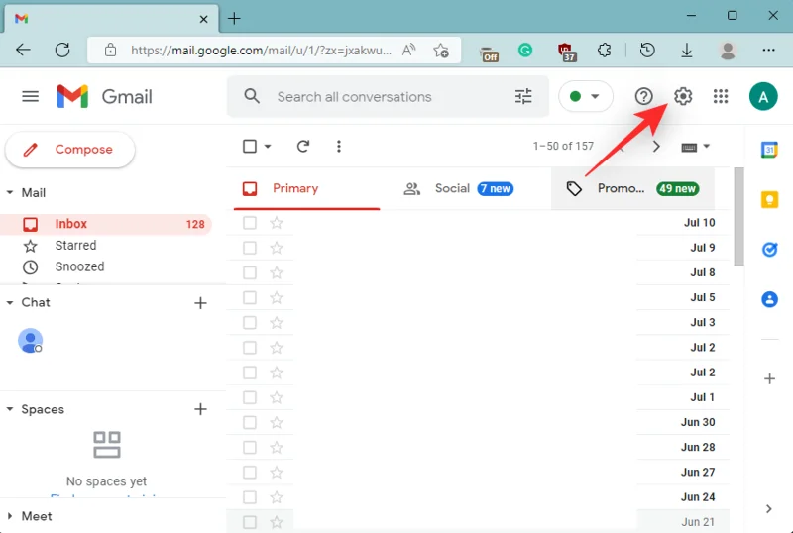
Task: Open browser Settings and more ellipsis
Action: (769, 51)
